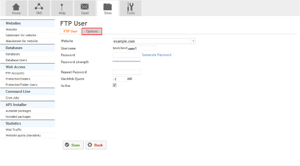Click the Web Access section header

[x=28, y=67]
